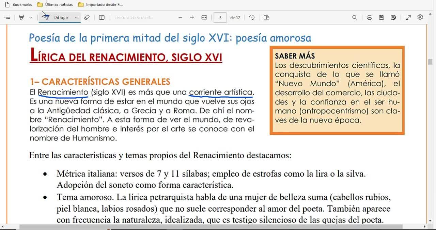Start Lectura en voz alta
This screenshot has width=436, height=230.
134,17
